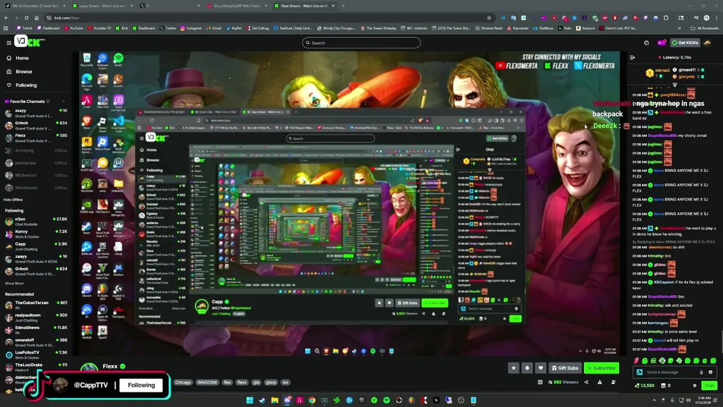
Task: Open volume control in system tray
Action: pos(688,400)
